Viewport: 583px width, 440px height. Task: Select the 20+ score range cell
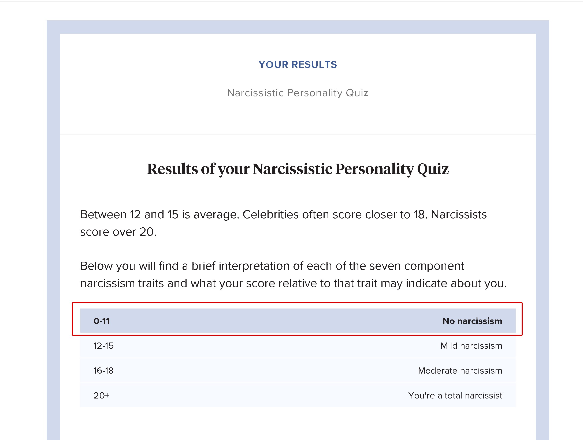(x=101, y=396)
